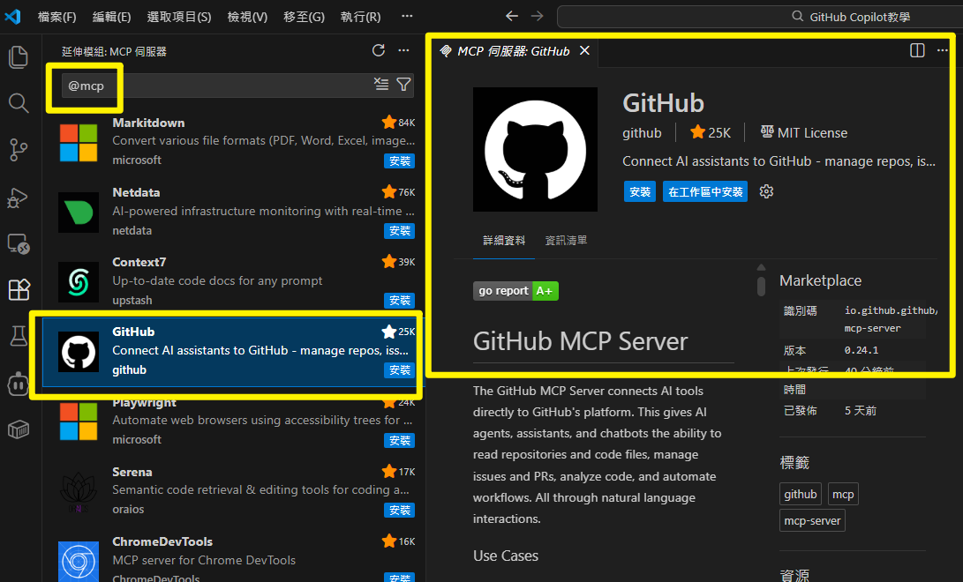Image resolution: width=963 pixels, height=582 pixels.
Task: Open the 檔案(F) menu
Action: pos(57,17)
